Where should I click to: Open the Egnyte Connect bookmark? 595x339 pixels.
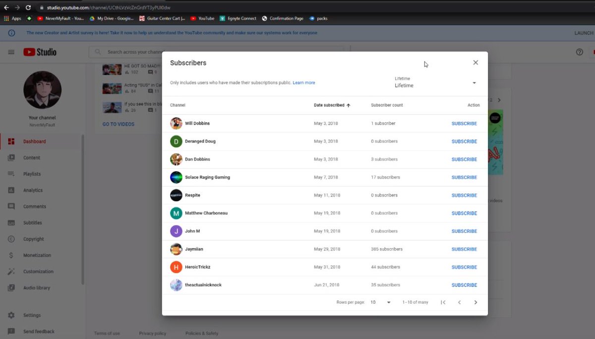point(238,18)
